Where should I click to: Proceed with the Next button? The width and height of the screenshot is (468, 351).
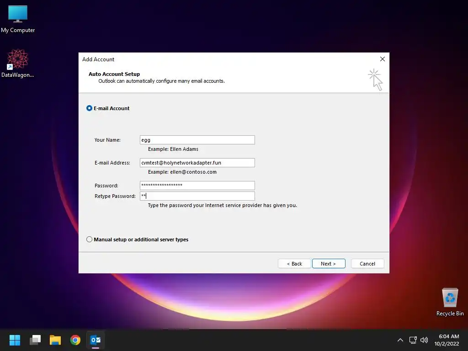329,264
